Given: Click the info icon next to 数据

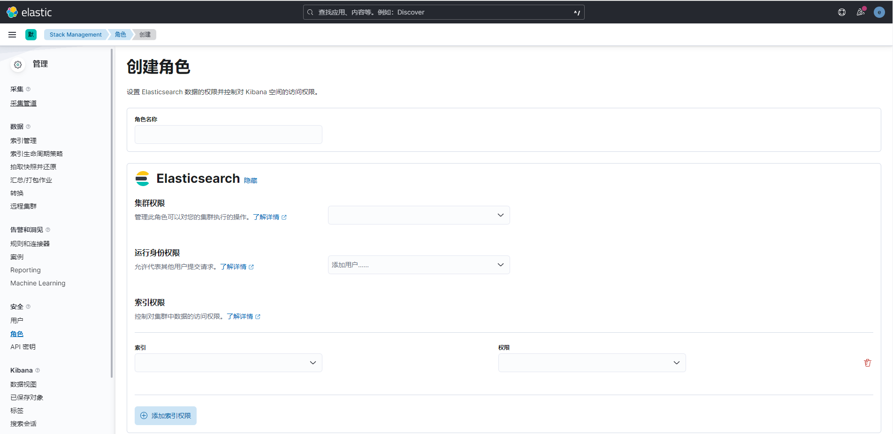Looking at the screenshot, I should tap(28, 127).
